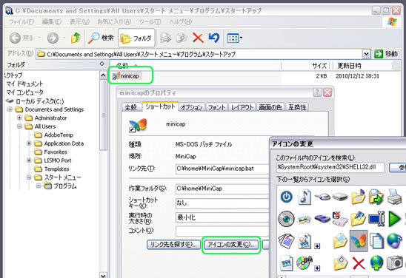Open the 表示(V) menu
The height and width of the screenshot is (278, 406).
pyautogui.click(x=79, y=22)
